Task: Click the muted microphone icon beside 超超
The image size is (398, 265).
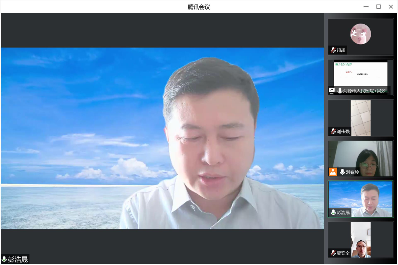Action: pos(333,50)
